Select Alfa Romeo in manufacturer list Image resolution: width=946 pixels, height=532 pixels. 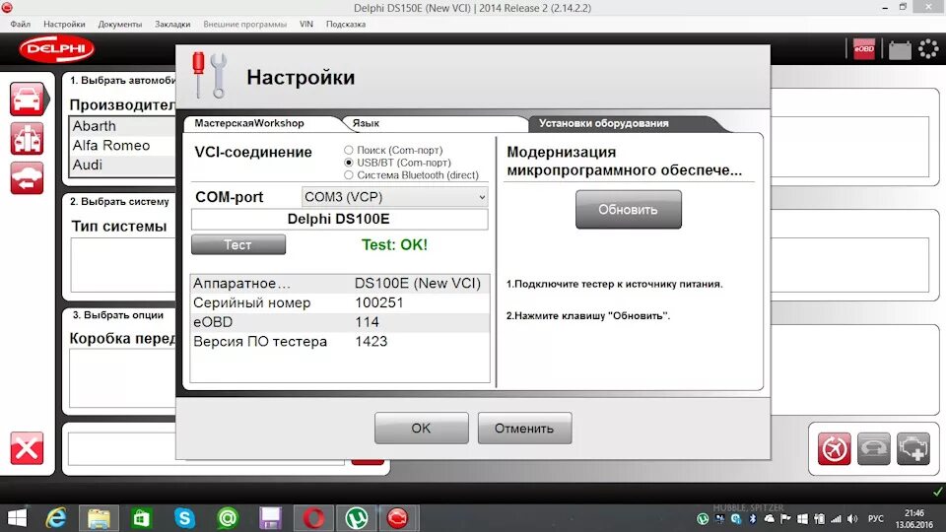(122, 146)
